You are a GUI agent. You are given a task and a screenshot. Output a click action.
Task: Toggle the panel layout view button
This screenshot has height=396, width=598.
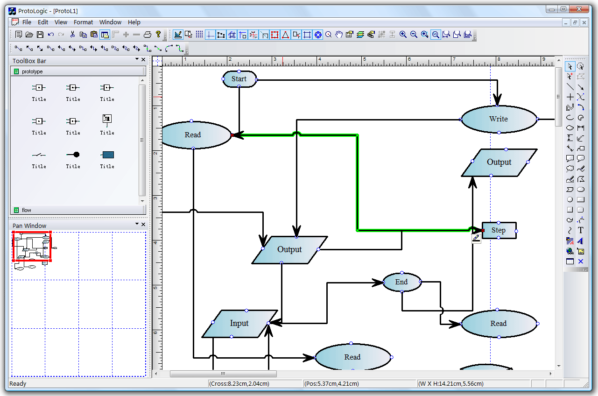(x=105, y=35)
